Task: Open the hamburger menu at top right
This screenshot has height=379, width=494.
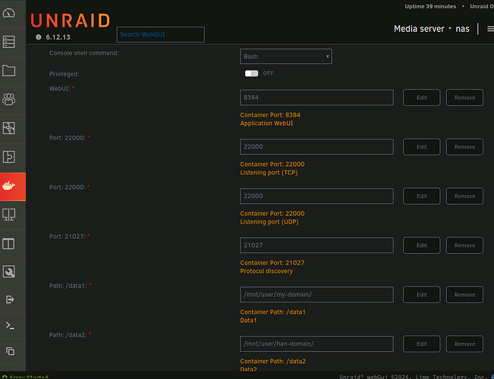Action: pos(490,29)
